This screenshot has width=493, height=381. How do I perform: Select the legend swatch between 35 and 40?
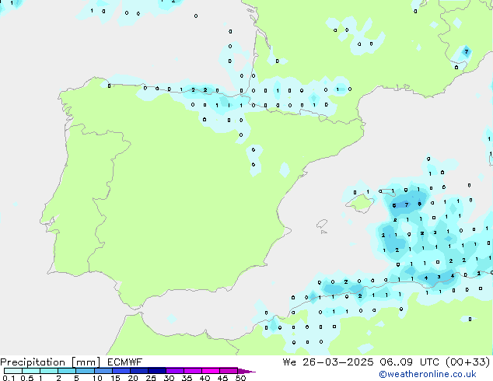[192, 371]
